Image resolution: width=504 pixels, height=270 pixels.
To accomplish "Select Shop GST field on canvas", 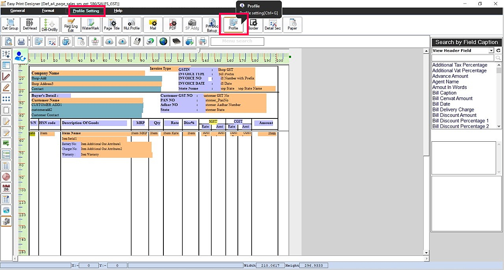I will (236, 70).
